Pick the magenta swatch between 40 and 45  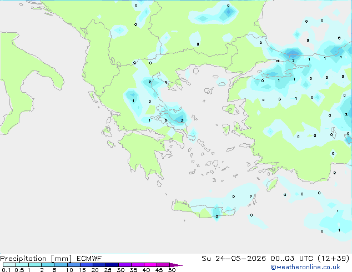(150, 265)
